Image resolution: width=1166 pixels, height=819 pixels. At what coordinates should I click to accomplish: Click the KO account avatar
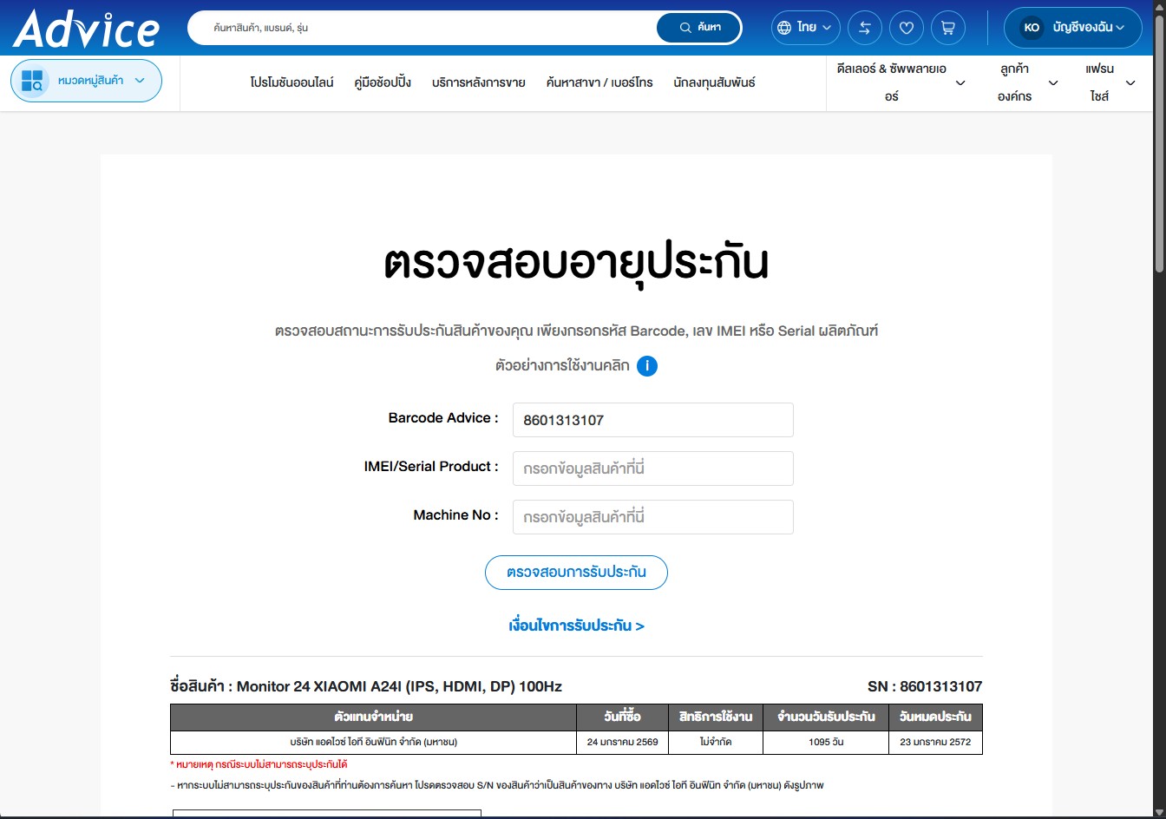click(1032, 28)
